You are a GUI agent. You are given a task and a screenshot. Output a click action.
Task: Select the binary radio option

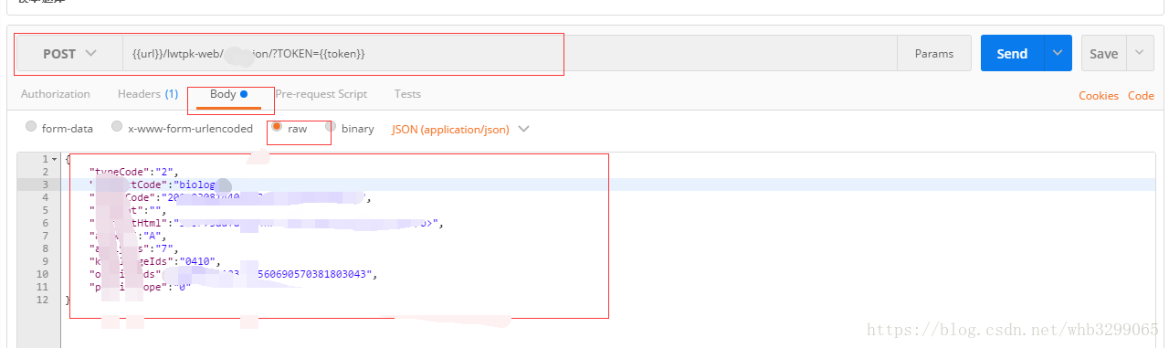[x=332, y=128]
